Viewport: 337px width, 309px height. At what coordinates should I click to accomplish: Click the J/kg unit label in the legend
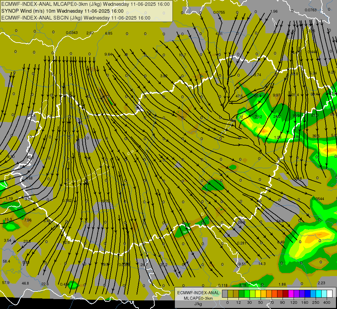198,304
